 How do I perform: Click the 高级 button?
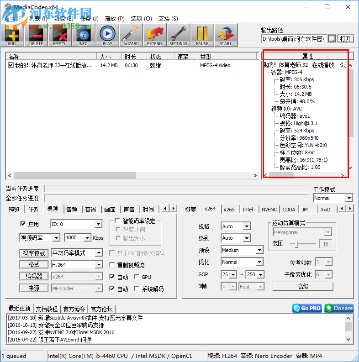(x=303, y=286)
